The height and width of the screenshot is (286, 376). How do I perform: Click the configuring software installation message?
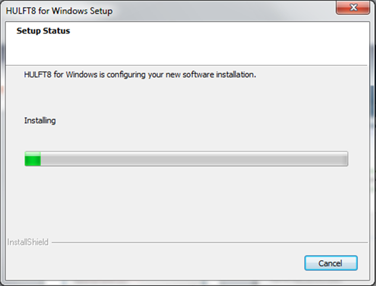[140, 74]
